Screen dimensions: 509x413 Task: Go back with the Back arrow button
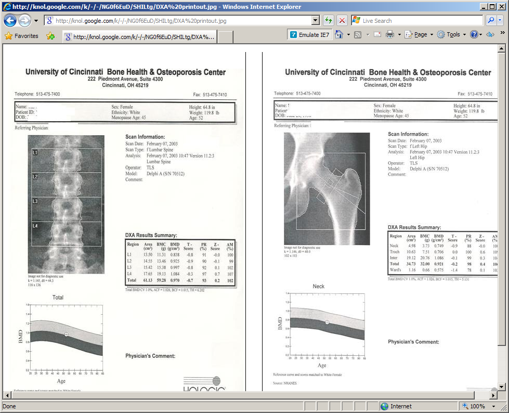[10, 21]
